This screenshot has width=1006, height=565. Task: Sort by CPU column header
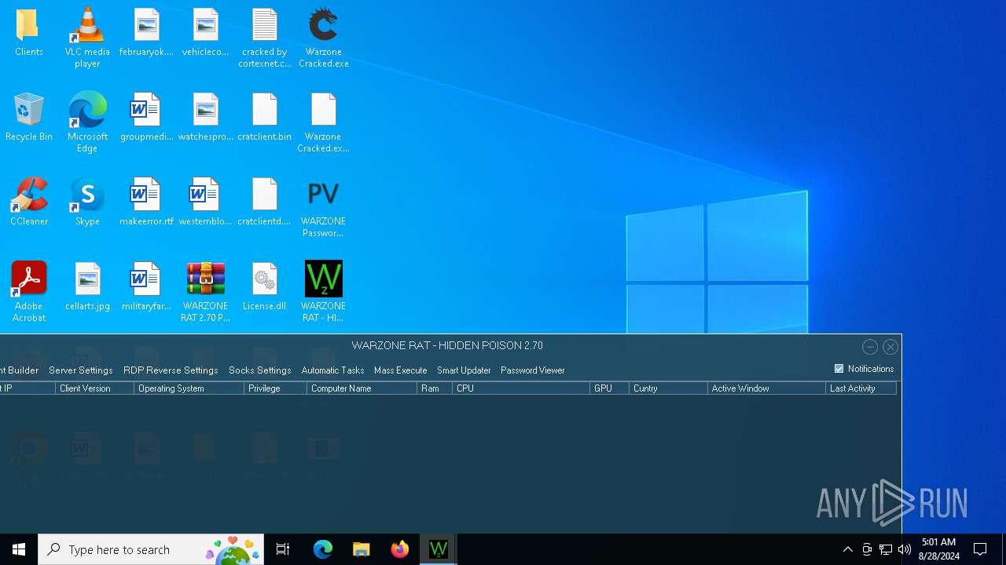[x=521, y=388]
